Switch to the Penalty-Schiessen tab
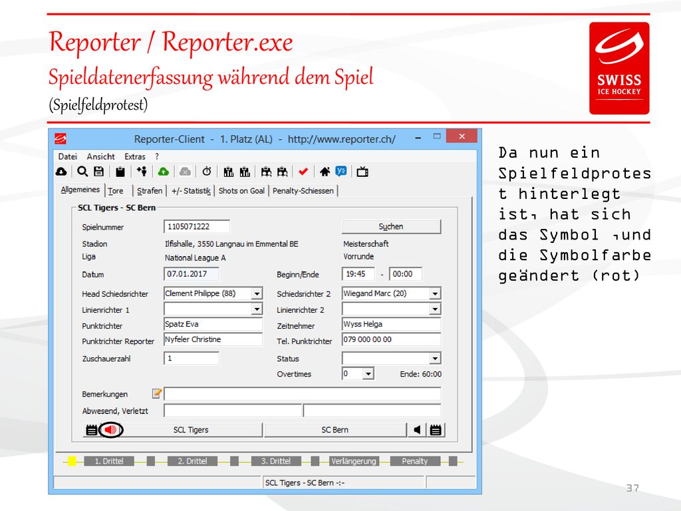This screenshot has height=511, width=681. tap(303, 191)
